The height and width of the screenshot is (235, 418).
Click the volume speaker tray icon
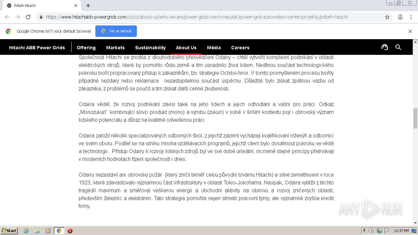click(x=371, y=231)
